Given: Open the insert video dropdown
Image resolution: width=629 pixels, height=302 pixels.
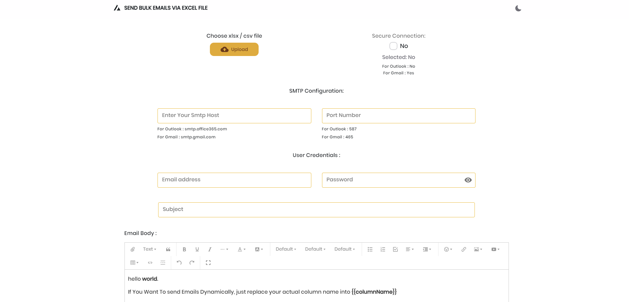Looking at the screenshot, I should (x=496, y=249).
